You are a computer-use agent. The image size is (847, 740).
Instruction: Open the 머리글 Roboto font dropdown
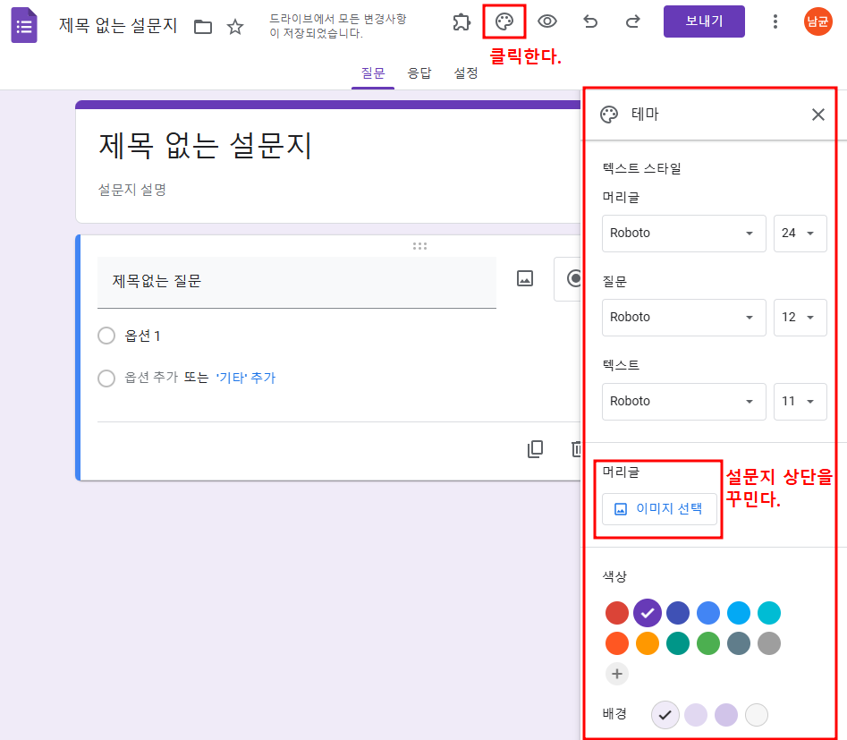pos(683,233)
